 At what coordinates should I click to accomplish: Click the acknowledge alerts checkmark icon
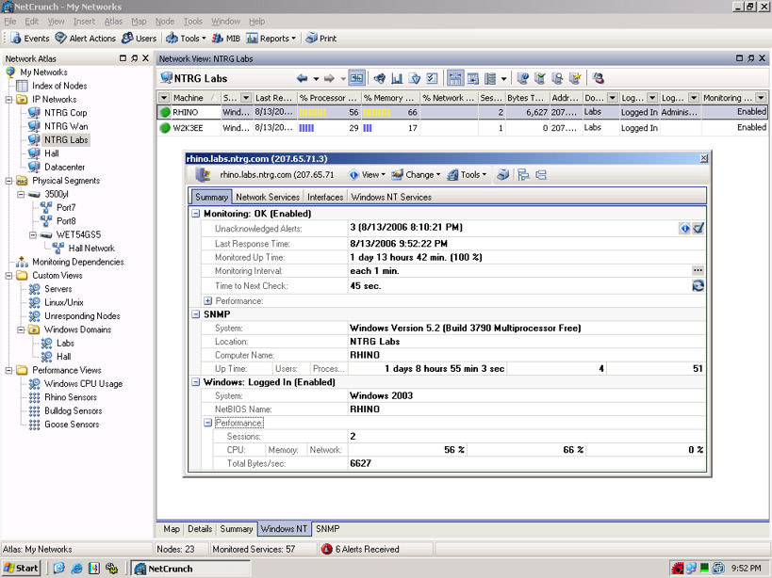(x=698, y=228)
